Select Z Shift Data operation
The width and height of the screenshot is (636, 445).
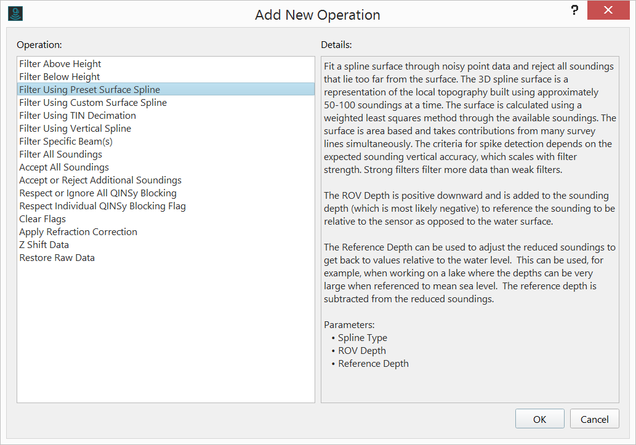pyautogui.click(x=46, y=245)
